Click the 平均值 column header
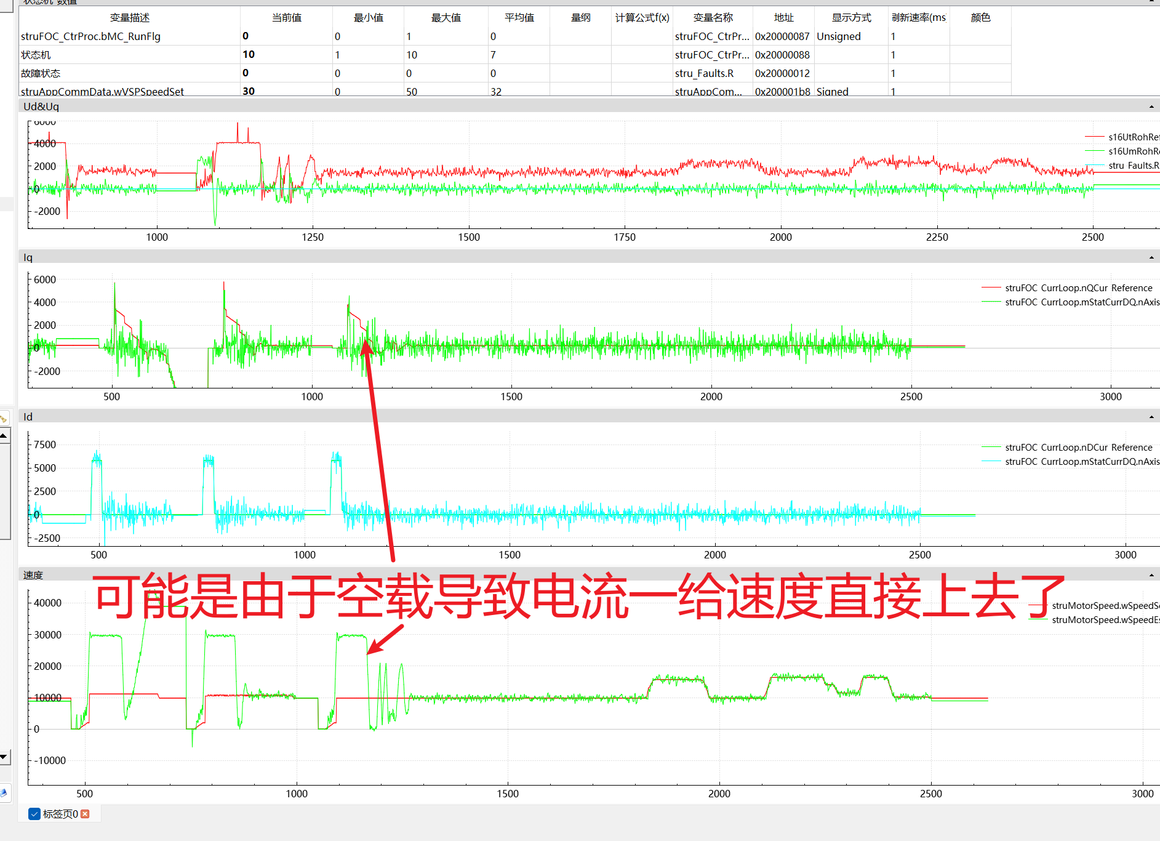 pyautogui.click(x=519, y=18)
